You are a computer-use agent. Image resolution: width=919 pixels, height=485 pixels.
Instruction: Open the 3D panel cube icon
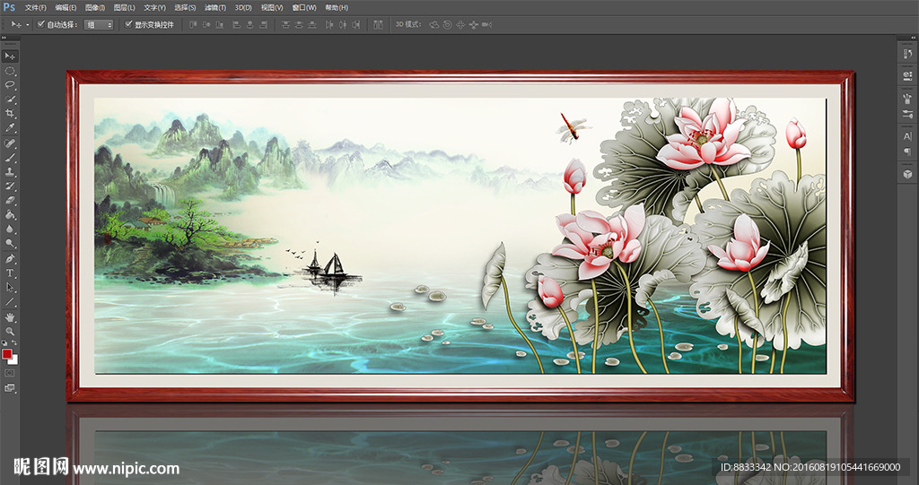coord(908,174)
